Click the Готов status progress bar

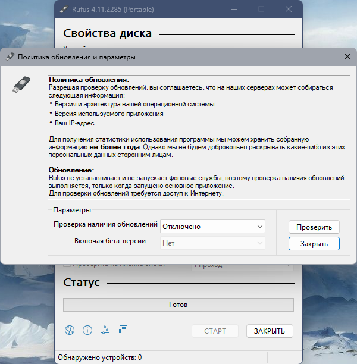click(178, 305)
